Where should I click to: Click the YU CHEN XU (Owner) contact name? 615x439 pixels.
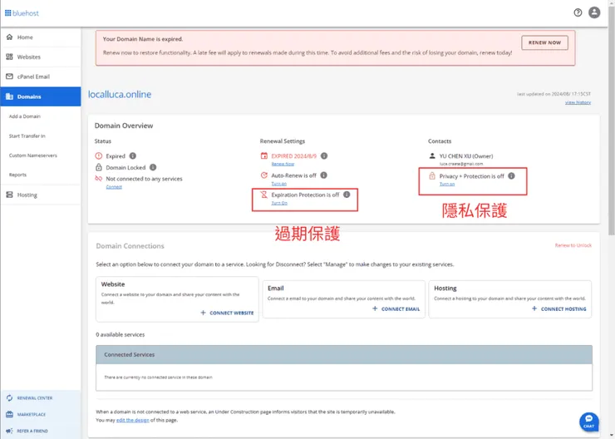coord(466,155)
